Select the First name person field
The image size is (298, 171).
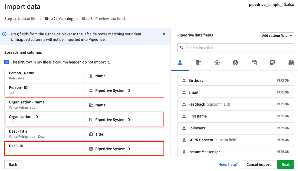click(235, 116)
